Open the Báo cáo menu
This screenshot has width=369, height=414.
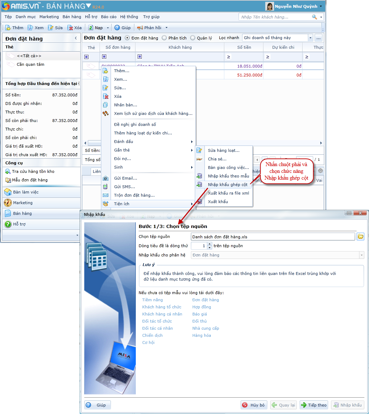(108, 17)
